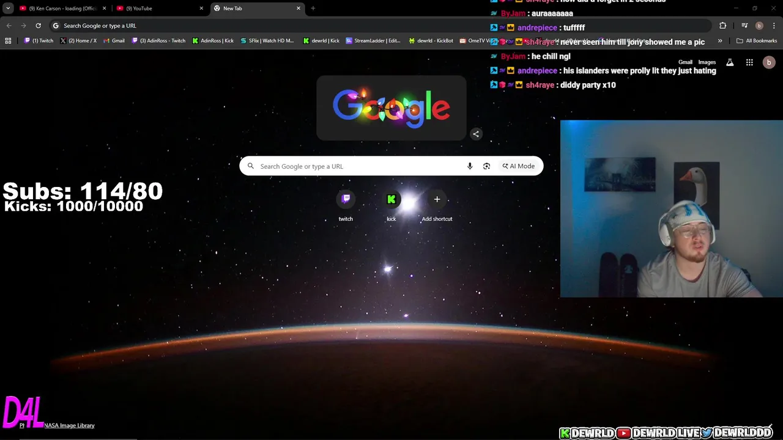
Task: Share the Google doodle
Action: (x=476, y=134)
